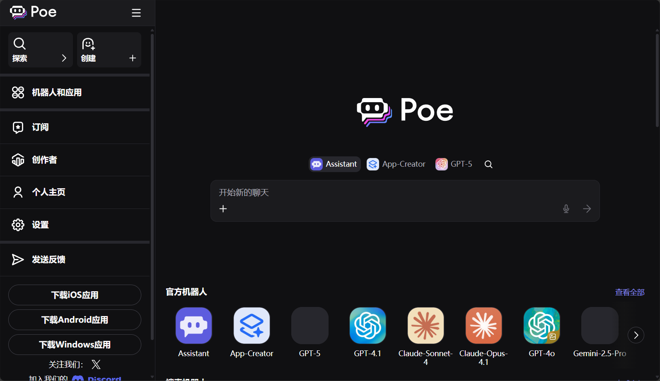Expand 探索 with its chevron arrow
This screenshot has width=660, height=381.
pos(64,58)
